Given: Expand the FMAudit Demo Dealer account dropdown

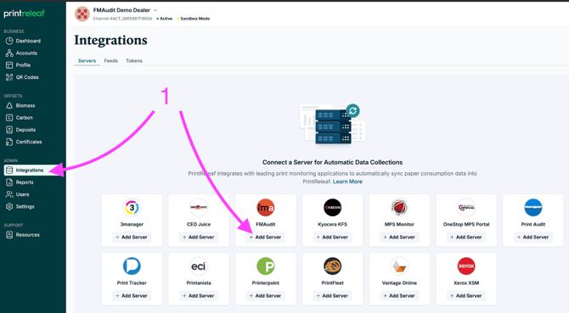Looking at the screenshot, I should click(155, 10).
